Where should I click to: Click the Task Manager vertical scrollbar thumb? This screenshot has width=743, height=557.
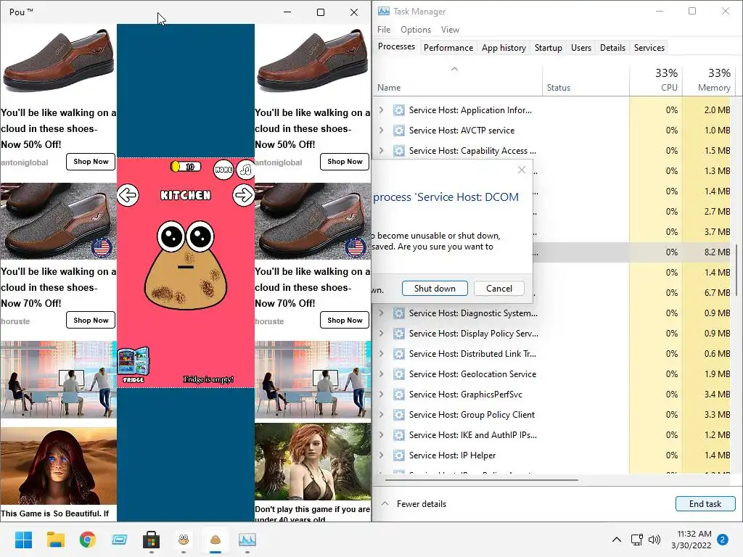point(736,270)
